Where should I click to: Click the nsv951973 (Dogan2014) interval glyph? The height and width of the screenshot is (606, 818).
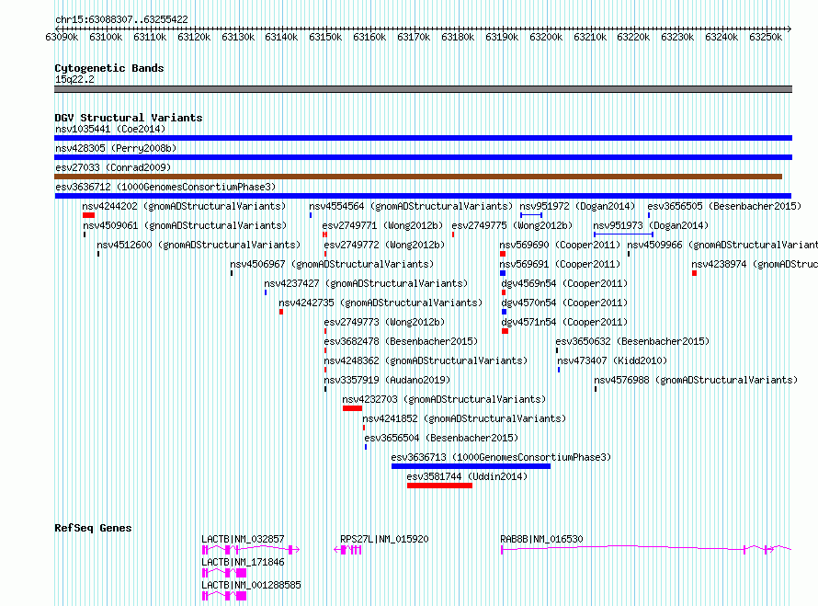623,234
